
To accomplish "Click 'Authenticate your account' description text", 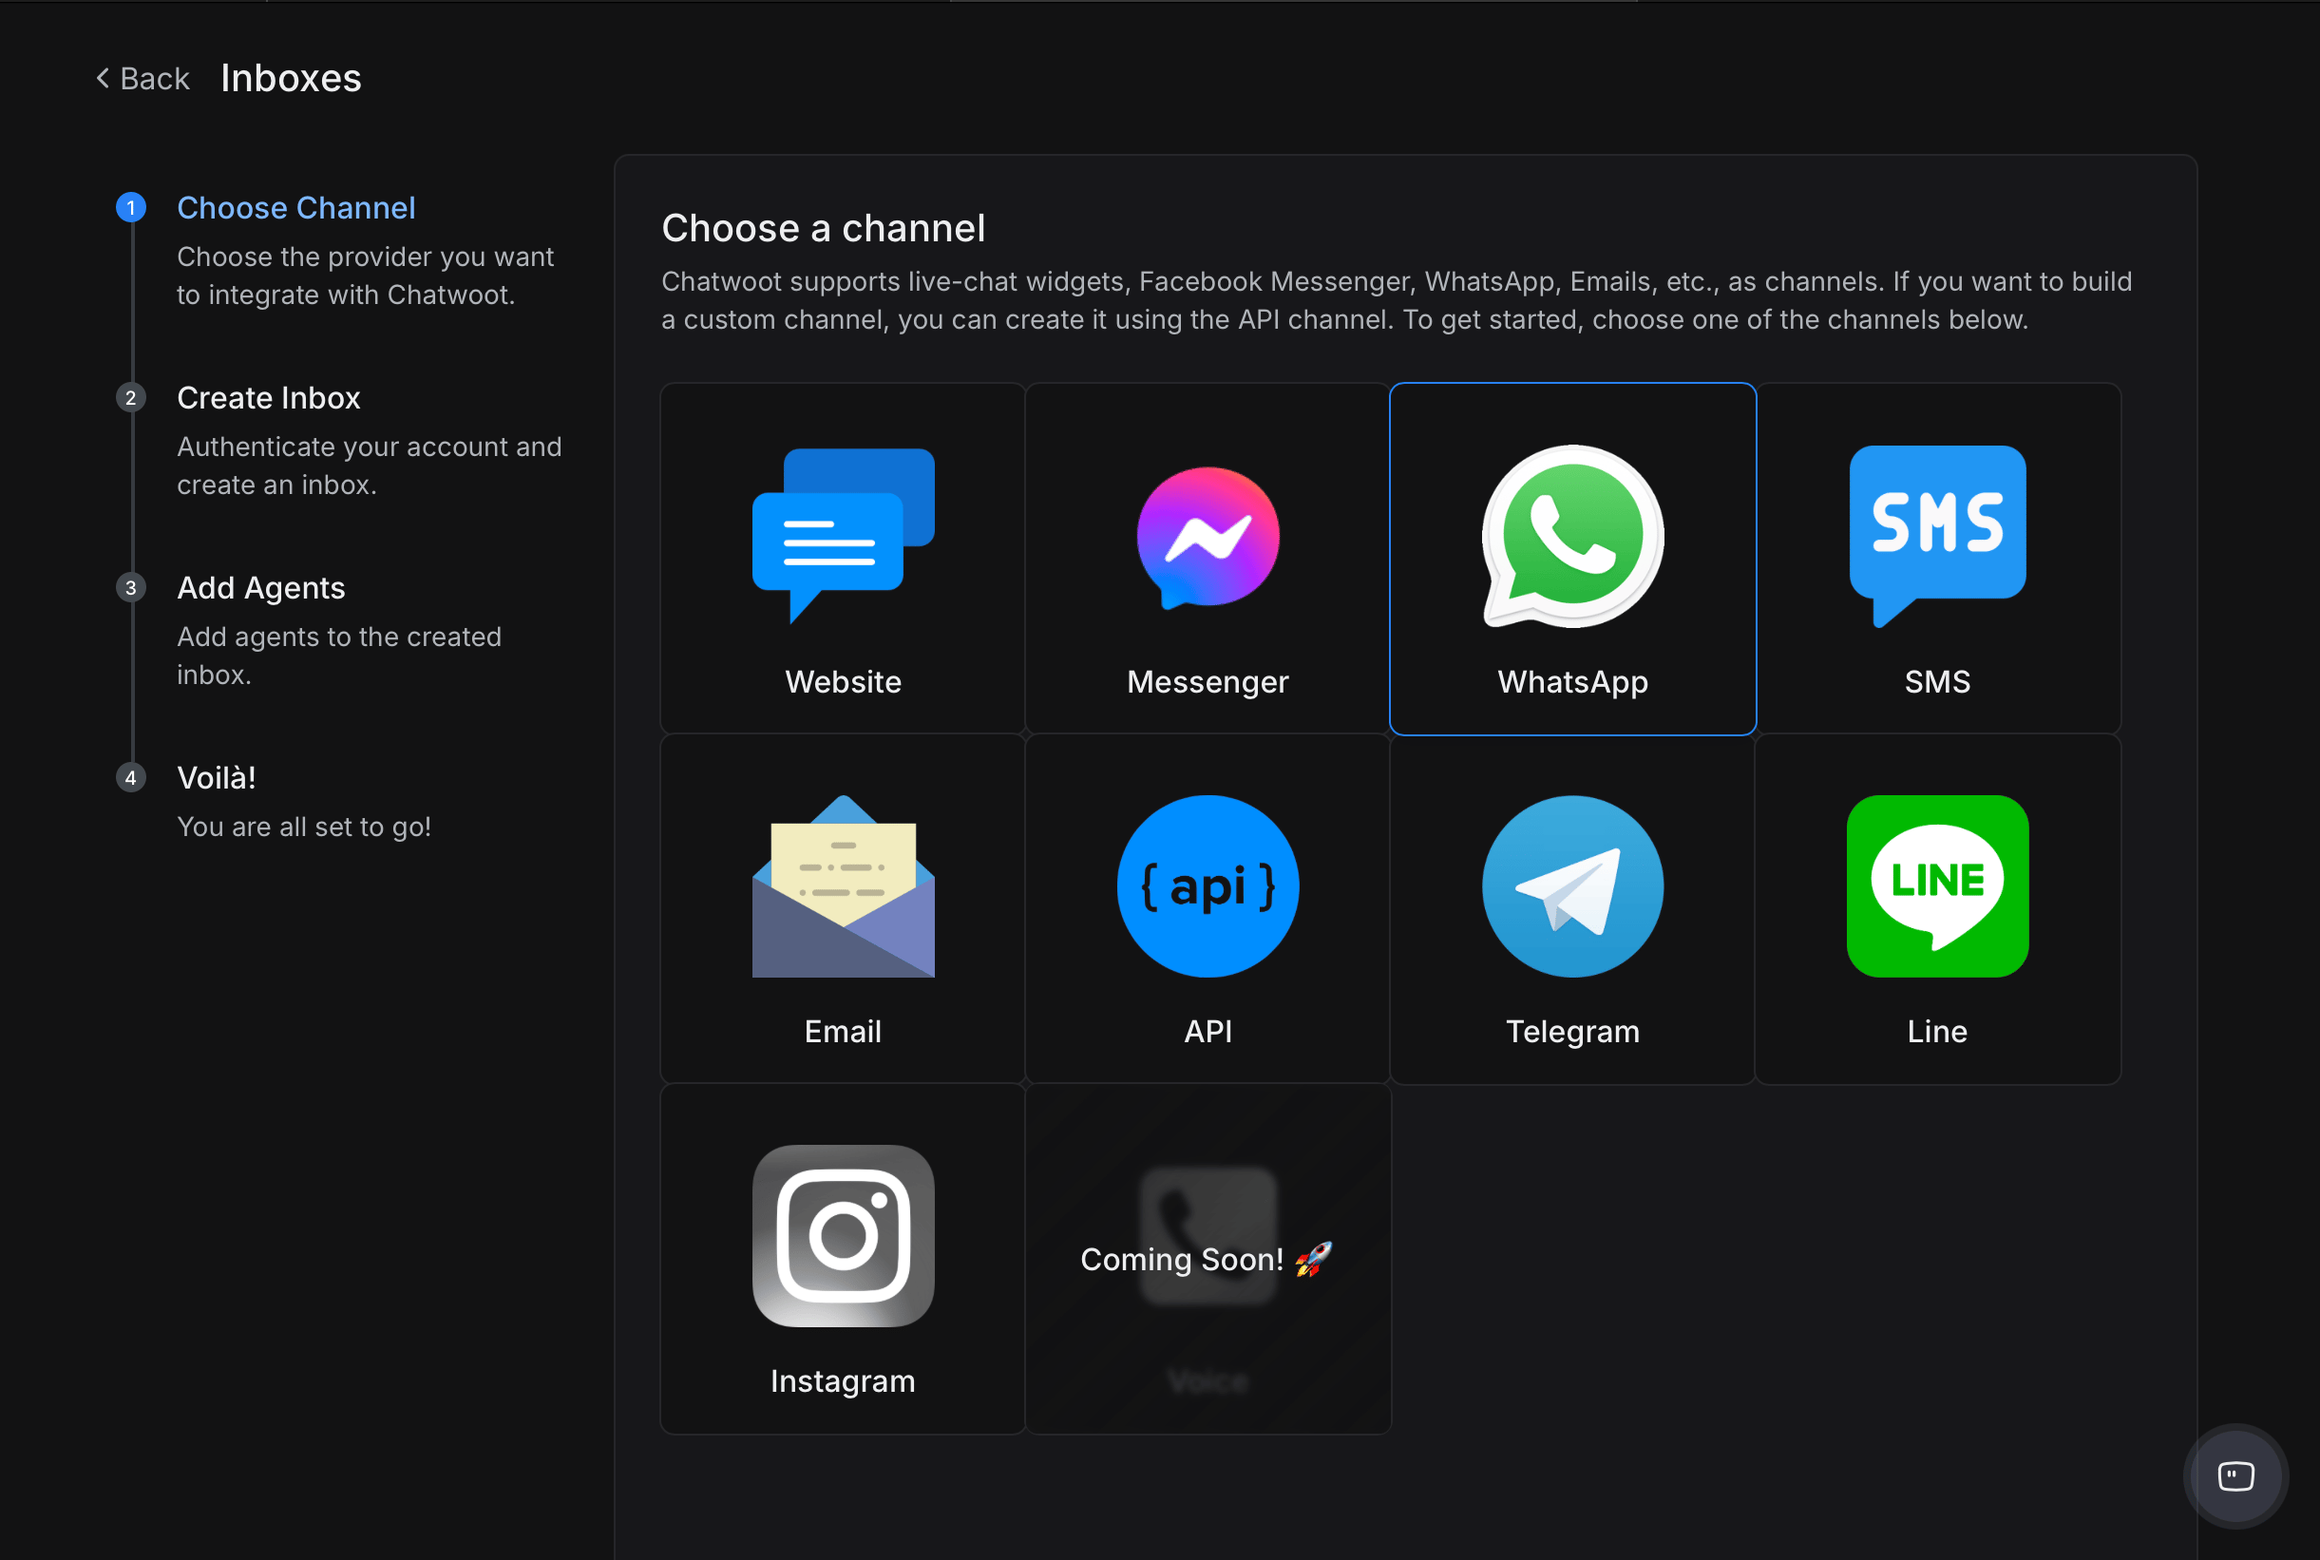I will pos(369,465).
